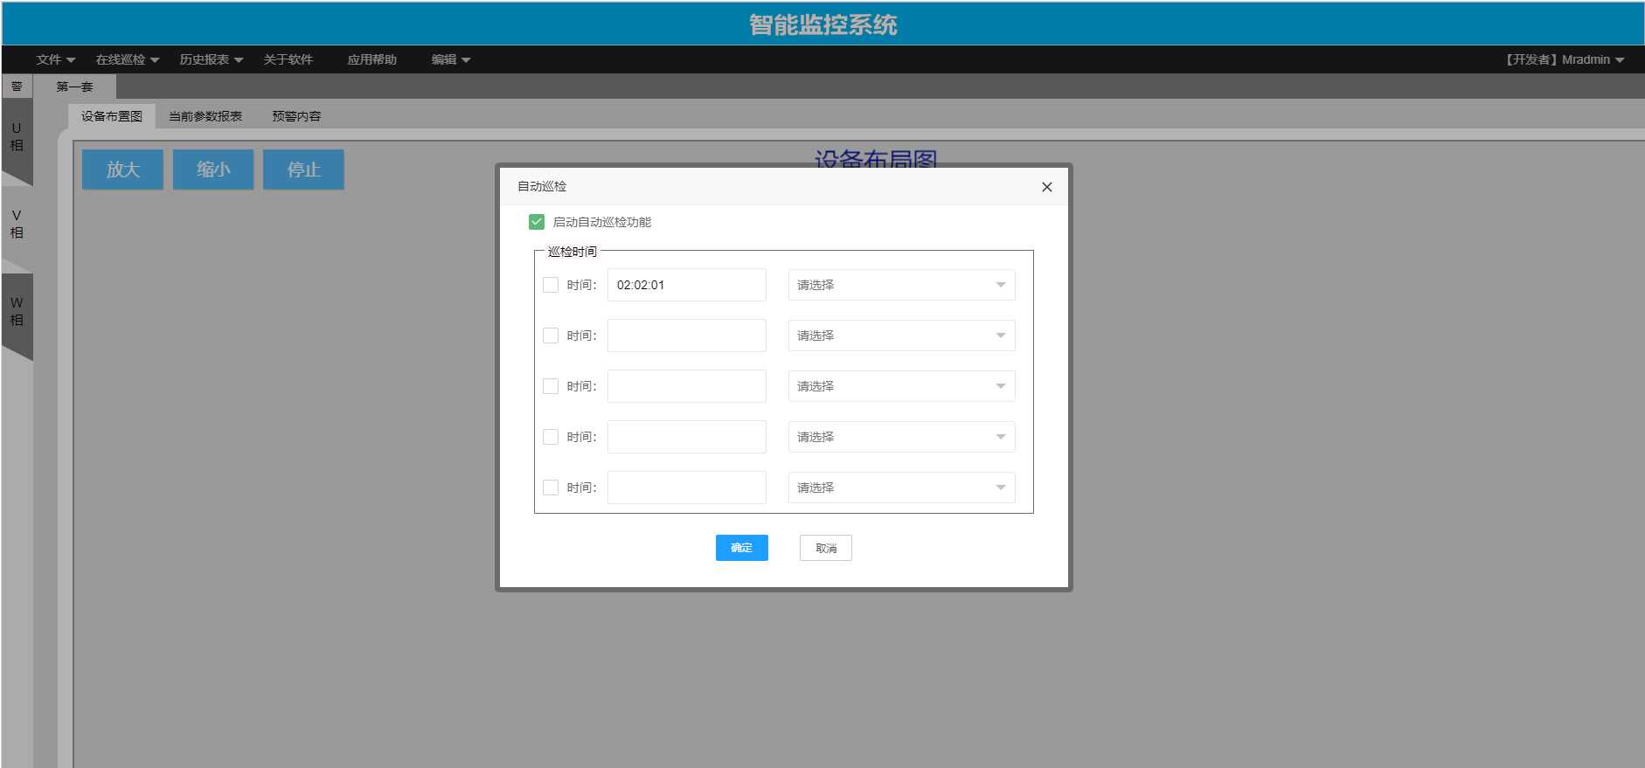Open 应用帮助 menu item
Image resolution: width=1645 pixels, height=768 pixels.
372,59
